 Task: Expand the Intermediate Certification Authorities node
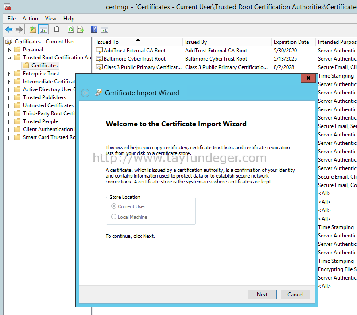click(x=9, y=82)
